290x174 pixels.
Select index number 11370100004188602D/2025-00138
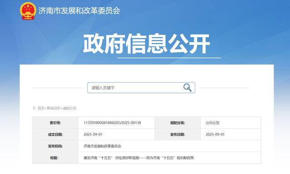point(112,123)
